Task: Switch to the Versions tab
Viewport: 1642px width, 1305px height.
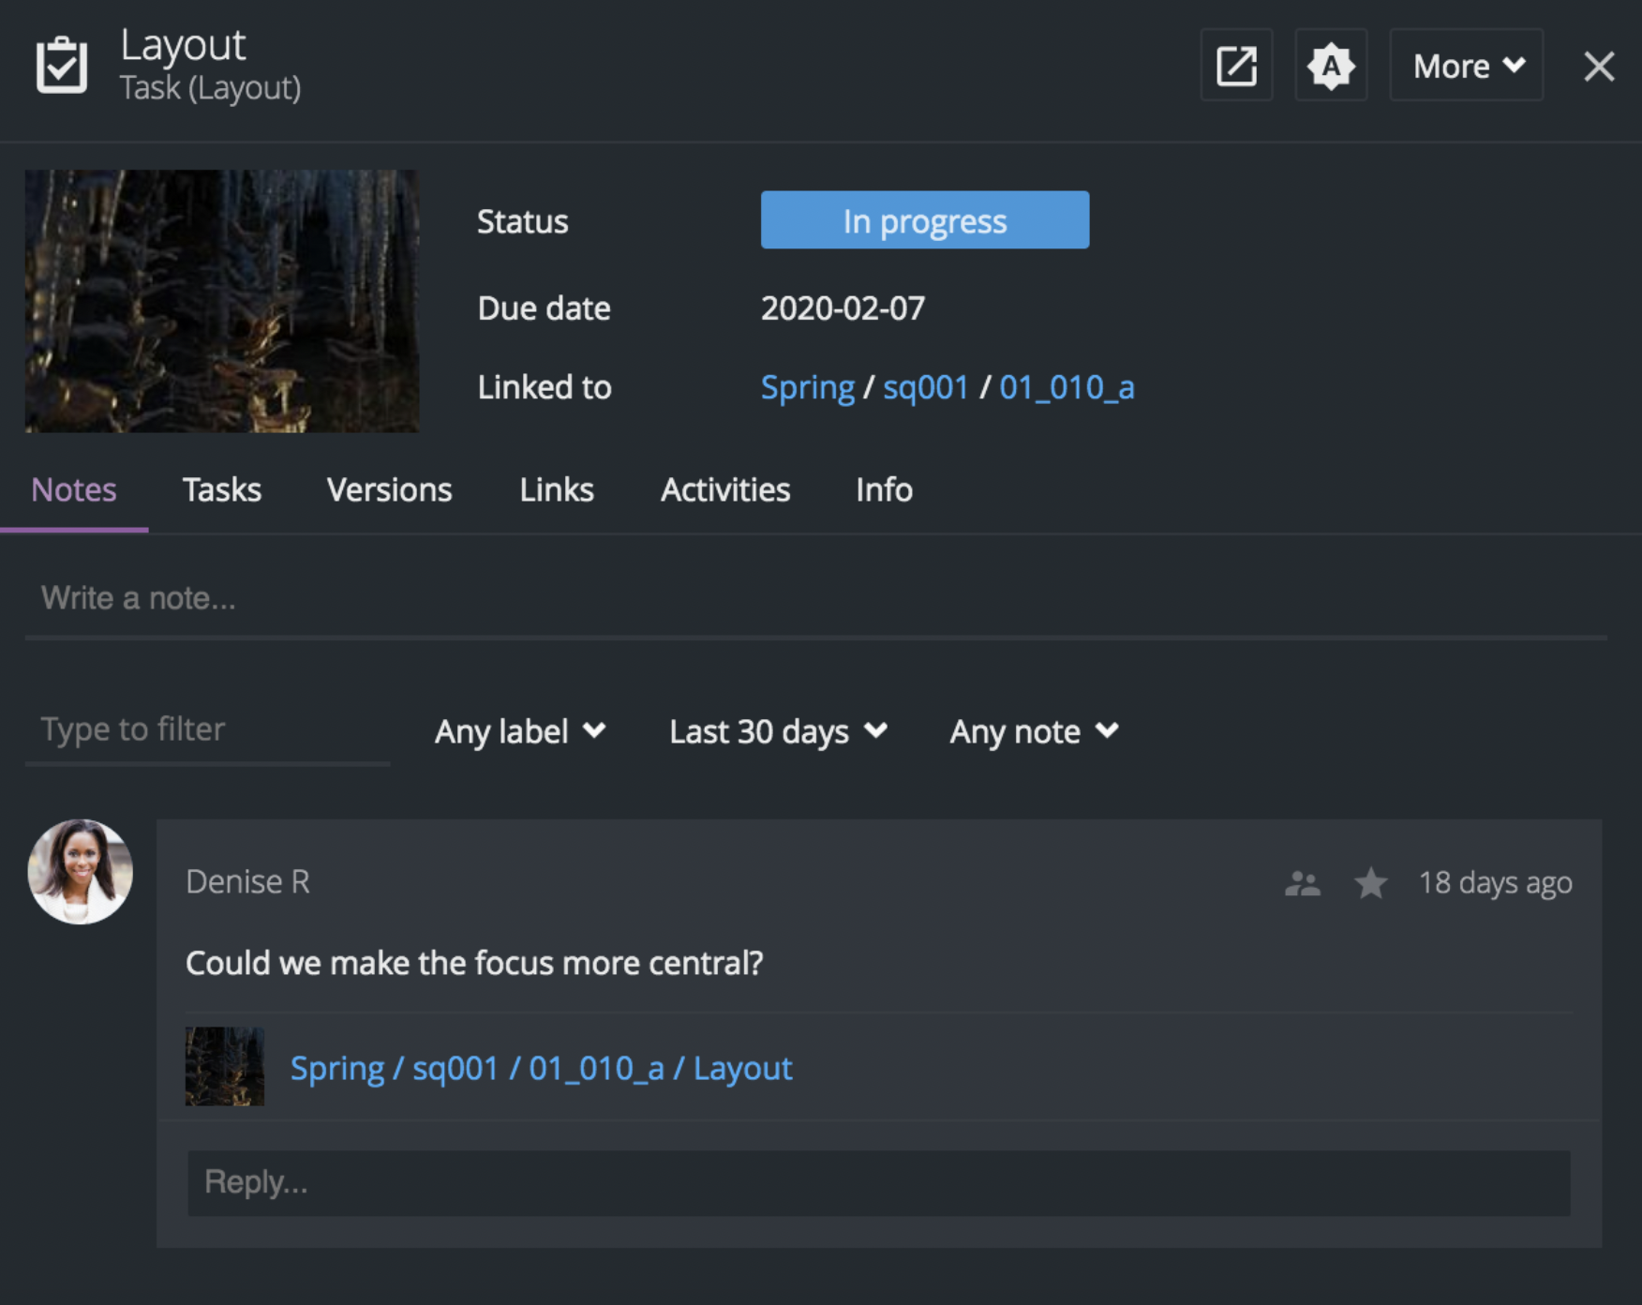Action: [x=388, y=489]
